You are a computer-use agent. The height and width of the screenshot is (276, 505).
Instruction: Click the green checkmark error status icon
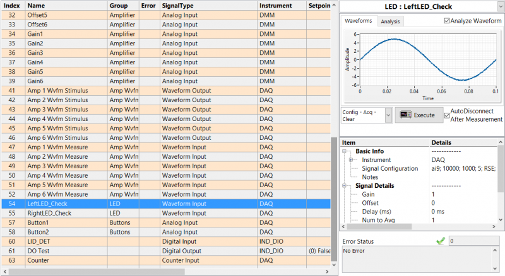pyautogui.click(x=440, y=241)
